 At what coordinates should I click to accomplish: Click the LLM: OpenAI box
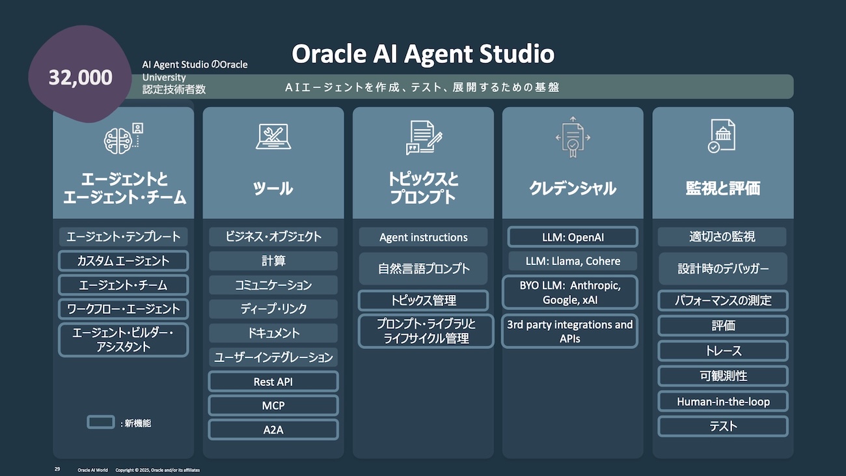pos(573,237)
